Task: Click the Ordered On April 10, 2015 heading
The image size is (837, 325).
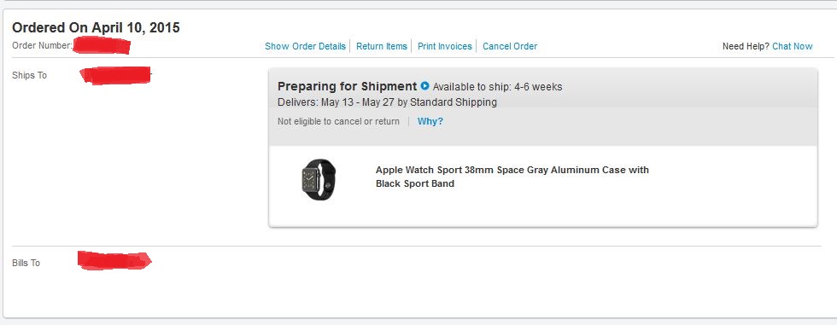Action: point(96,27)
